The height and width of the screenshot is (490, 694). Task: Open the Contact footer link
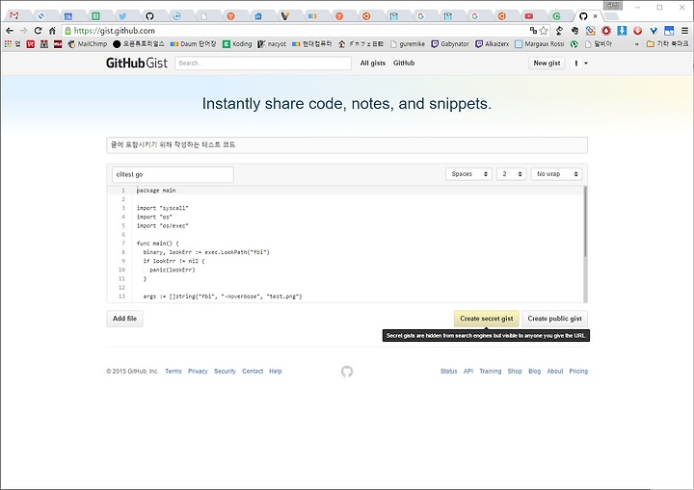tap(253, 371)
